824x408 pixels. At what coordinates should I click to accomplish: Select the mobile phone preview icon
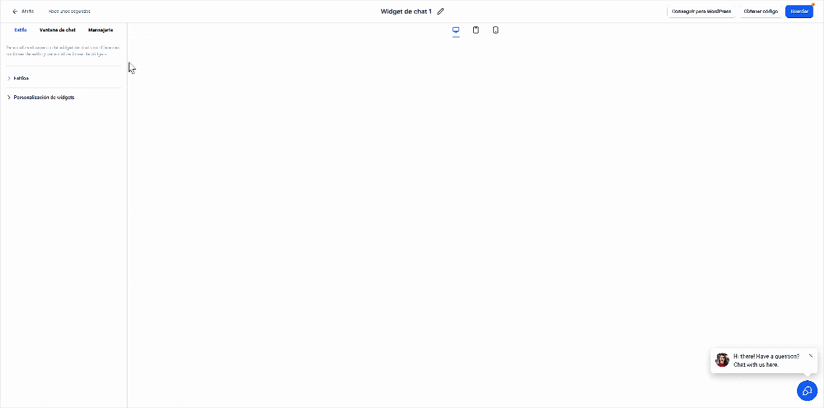pos(496,30)
